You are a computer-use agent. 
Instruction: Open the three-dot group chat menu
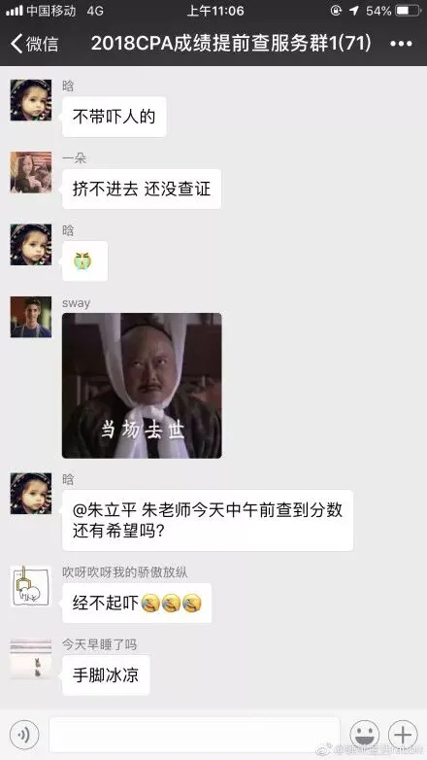[x=401, y=44]
